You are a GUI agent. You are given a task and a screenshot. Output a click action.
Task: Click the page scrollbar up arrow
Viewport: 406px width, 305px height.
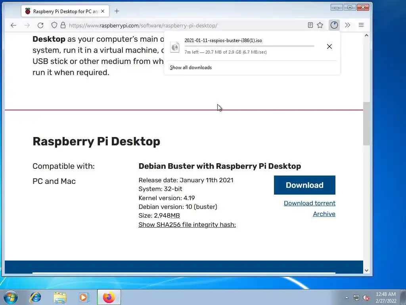[x=366, y=35]
